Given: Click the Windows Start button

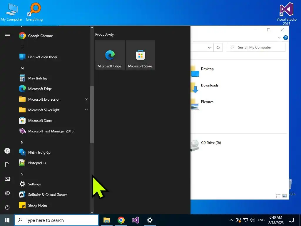Looking at the screenshot, I should tap(7, 220).
